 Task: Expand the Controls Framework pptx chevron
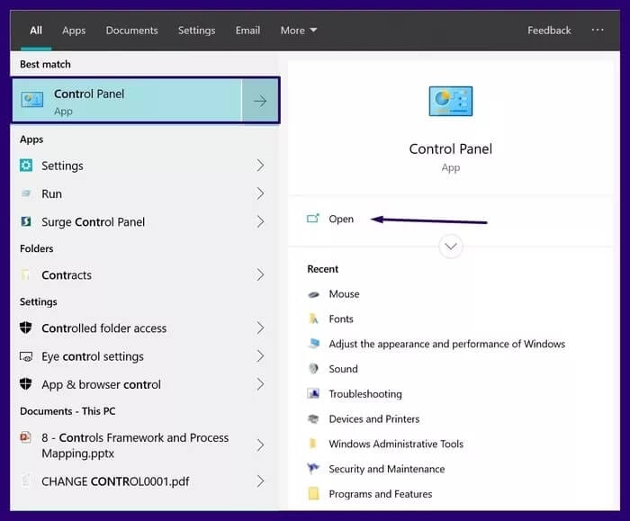pos(260,445)
